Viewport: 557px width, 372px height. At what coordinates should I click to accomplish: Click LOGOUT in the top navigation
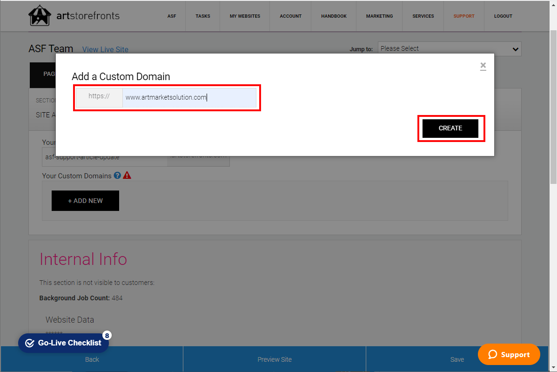(x=503, y=16)
